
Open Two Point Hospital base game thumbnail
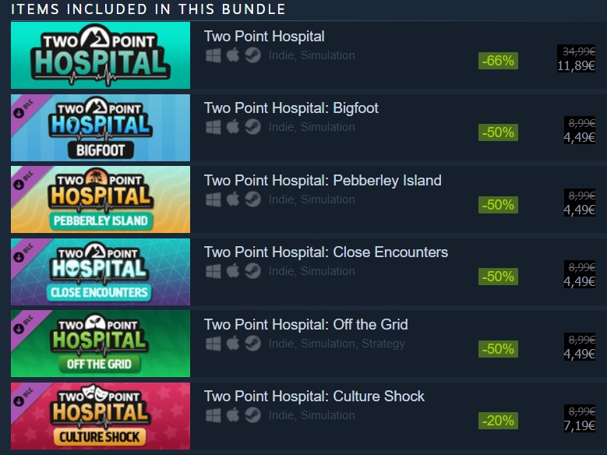pos(101,55)
